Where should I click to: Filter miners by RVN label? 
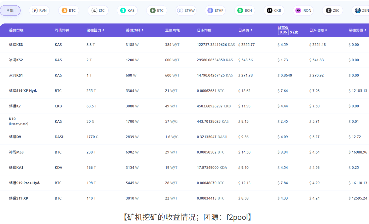43,11
